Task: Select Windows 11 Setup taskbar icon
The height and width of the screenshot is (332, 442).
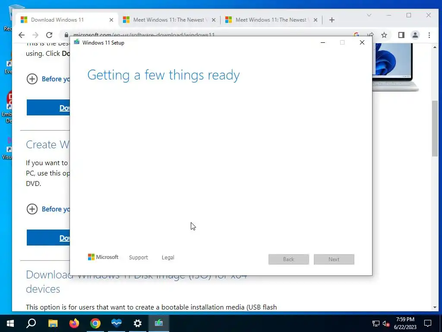Action: (x=159, y=323)
